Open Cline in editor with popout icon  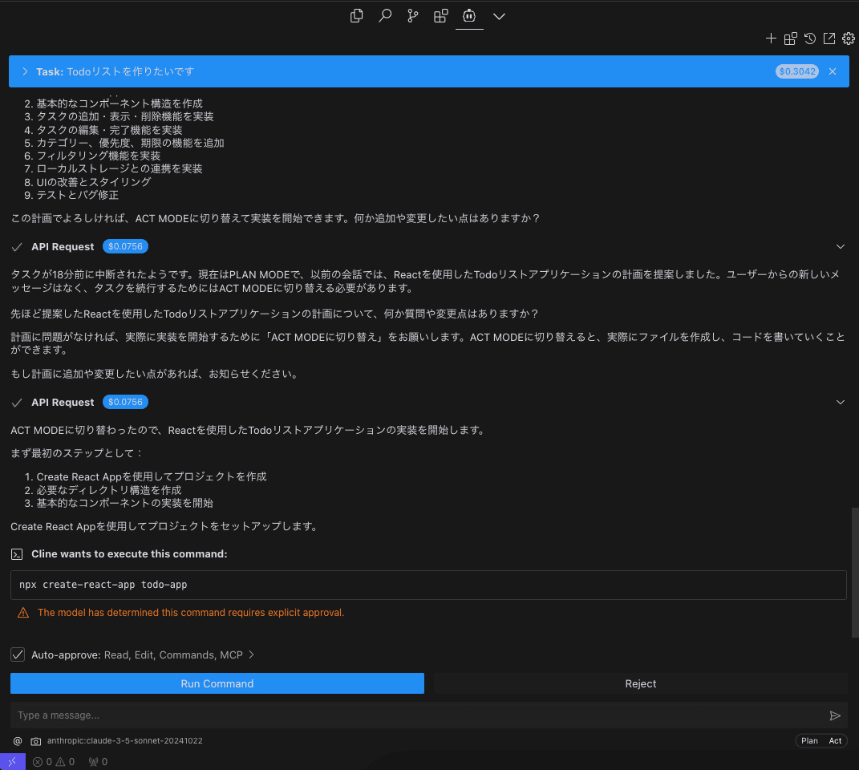[829, 38]
